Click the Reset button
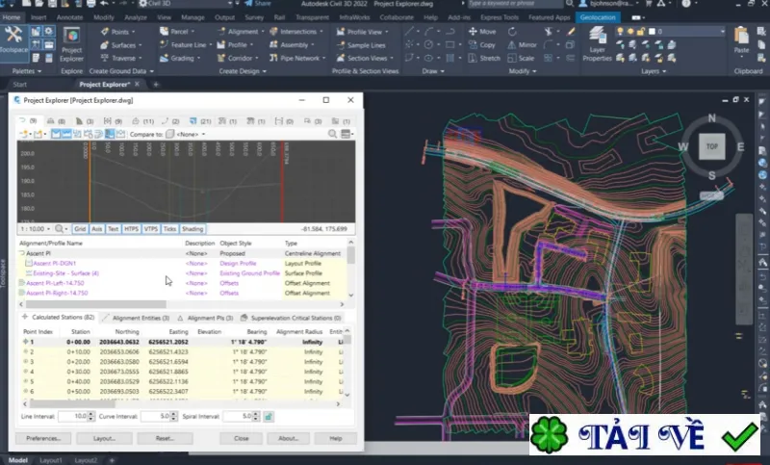The height and width of the screenshot is (465, 770). click(165, 438)
